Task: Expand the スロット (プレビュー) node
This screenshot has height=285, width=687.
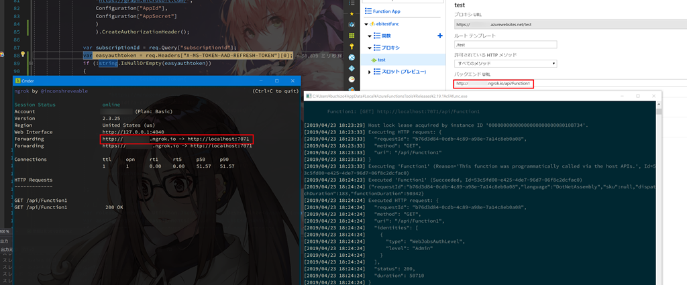Action: 370,71
